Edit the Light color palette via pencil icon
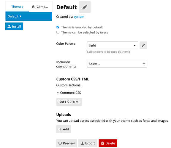This screenshot has width=171, height=148. click(x=143, y=45)
